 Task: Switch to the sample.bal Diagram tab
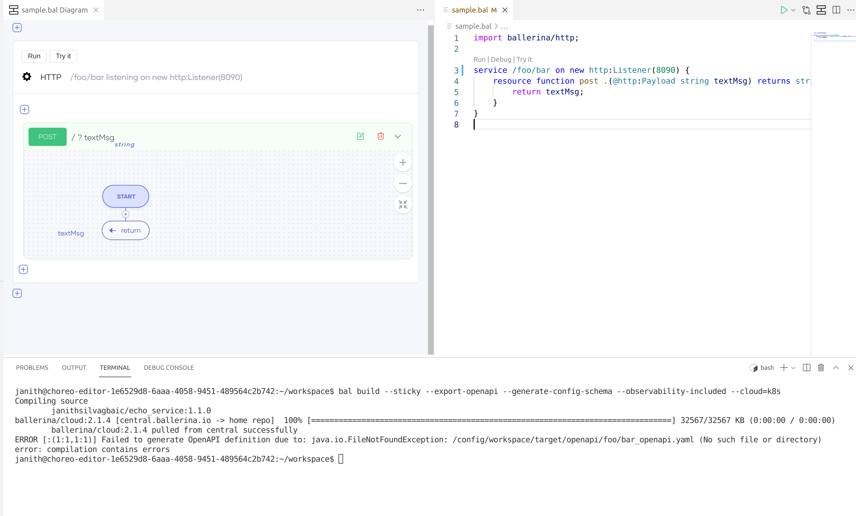54,10
